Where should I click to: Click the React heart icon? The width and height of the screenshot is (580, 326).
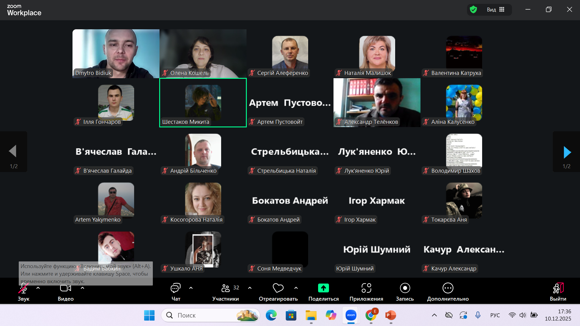[278, 288]
